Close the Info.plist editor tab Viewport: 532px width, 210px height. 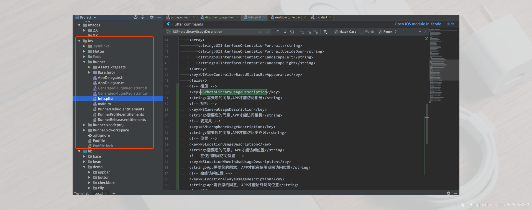coord(264,17)
